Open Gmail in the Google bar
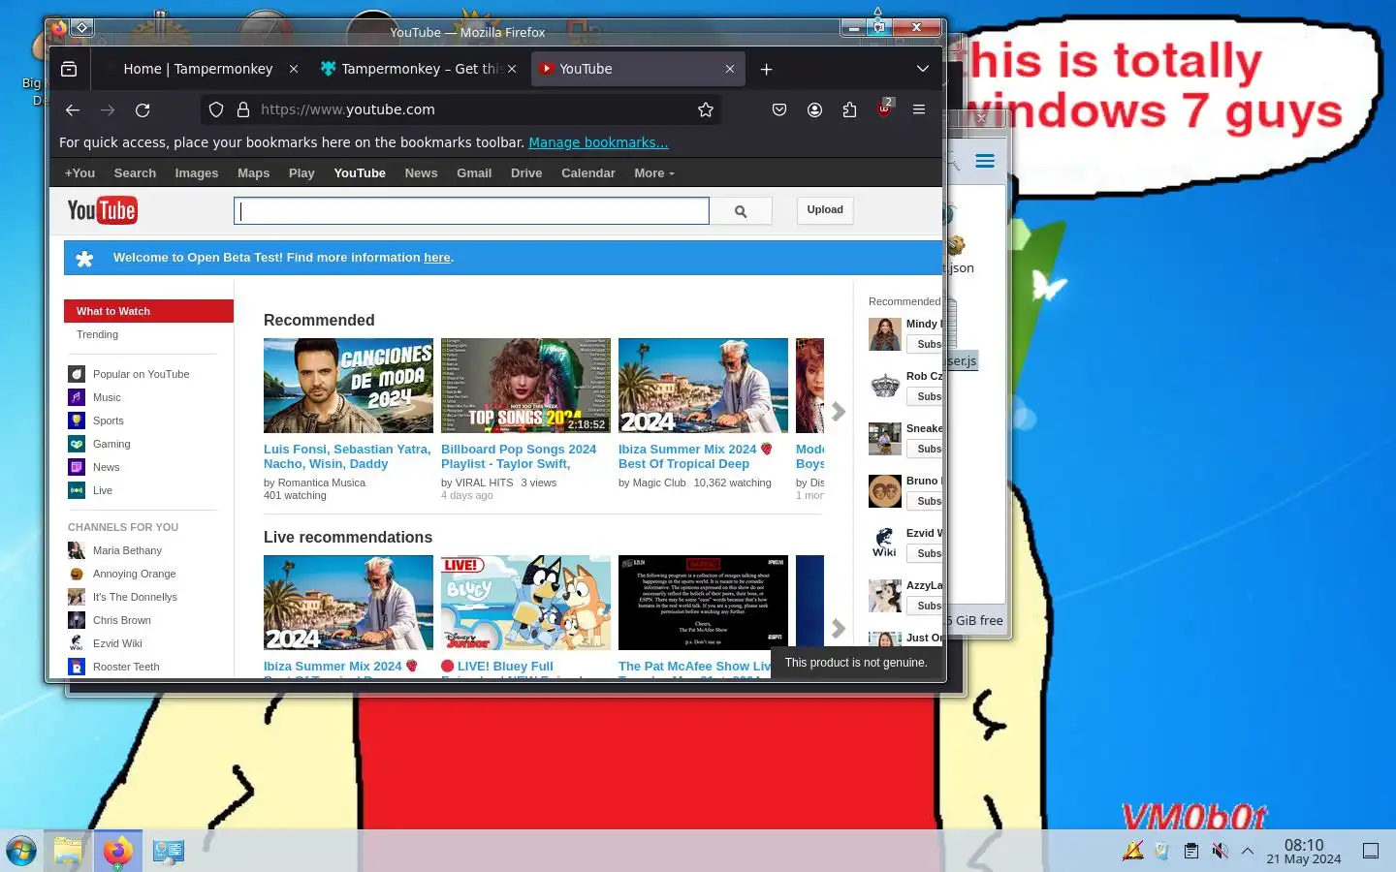The height and width of the screenshot is (872, 1396). [474, 173]
